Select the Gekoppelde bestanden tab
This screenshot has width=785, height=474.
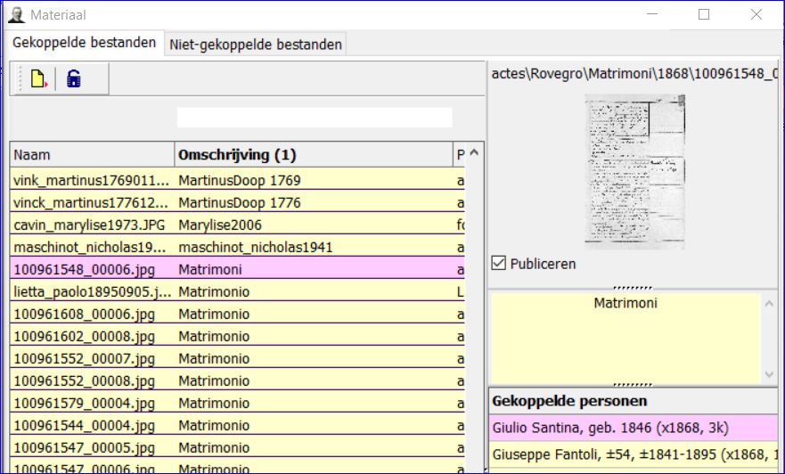[84, 44]
